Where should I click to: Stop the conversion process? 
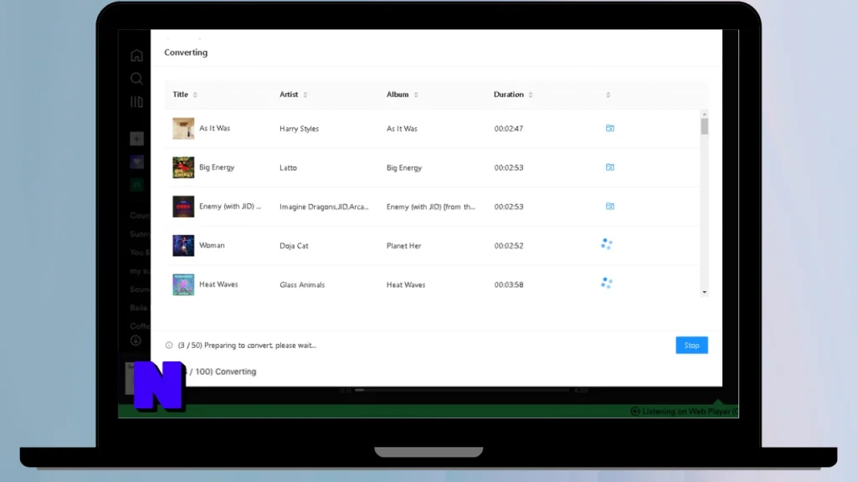(x=691, y=346)
